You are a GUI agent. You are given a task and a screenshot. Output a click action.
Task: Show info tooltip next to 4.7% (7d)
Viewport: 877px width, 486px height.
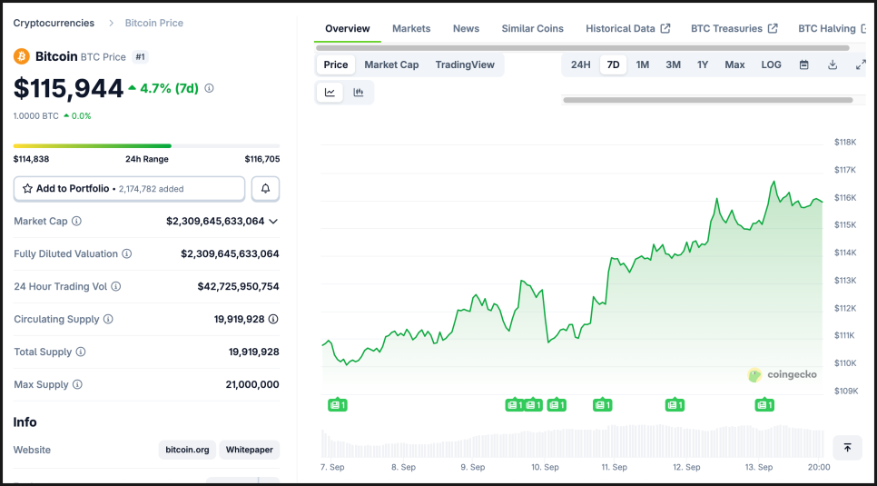pyautogui.click(x=209, y=88)
